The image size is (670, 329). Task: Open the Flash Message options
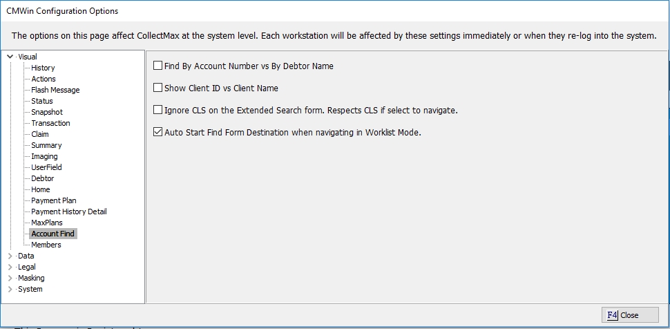55,90
